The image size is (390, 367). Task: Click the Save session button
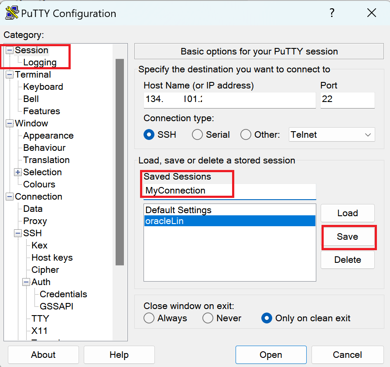point(348,237)
